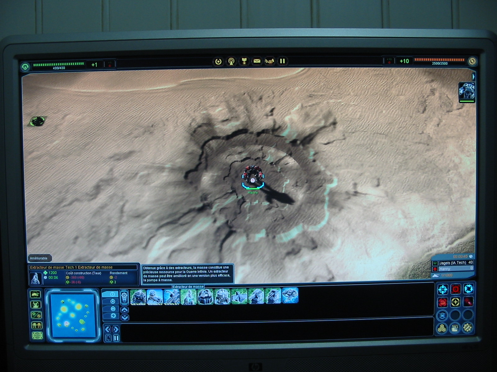Image resolution: width=497 pixels, height=372 pixels.
Task: Step build queue right with arrow
Action: coord(116,329)
